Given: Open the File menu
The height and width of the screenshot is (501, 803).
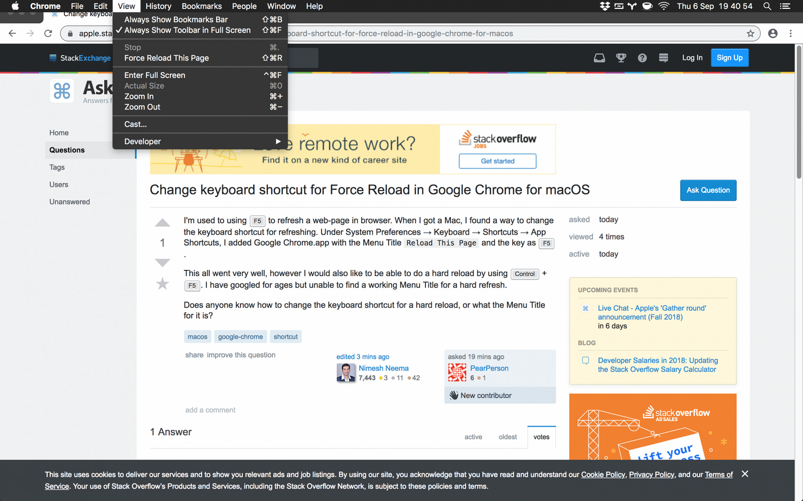Looking at the screenshot, I should (x=77, y=6).
